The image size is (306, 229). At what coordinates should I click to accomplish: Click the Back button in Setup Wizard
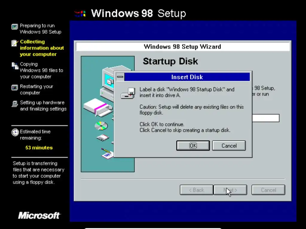197,190
